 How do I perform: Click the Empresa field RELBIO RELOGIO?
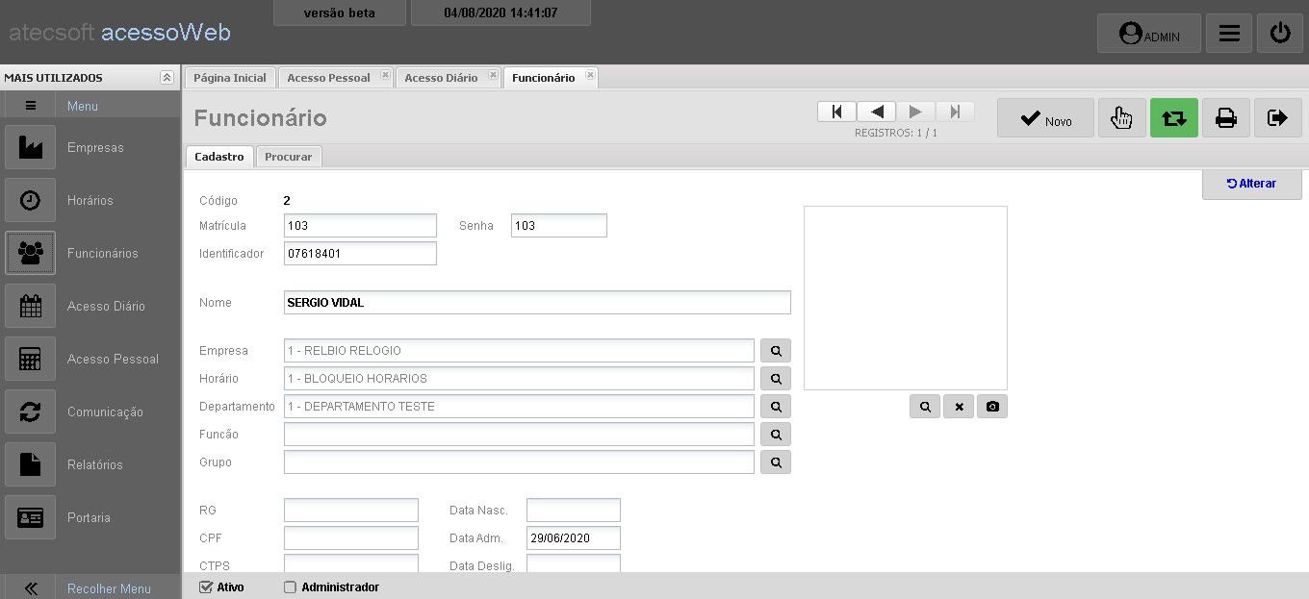coord(519,351)
